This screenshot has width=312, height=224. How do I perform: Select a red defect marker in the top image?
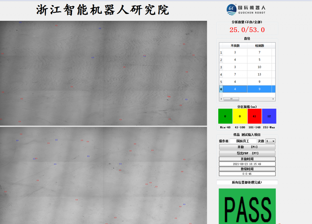56,26
